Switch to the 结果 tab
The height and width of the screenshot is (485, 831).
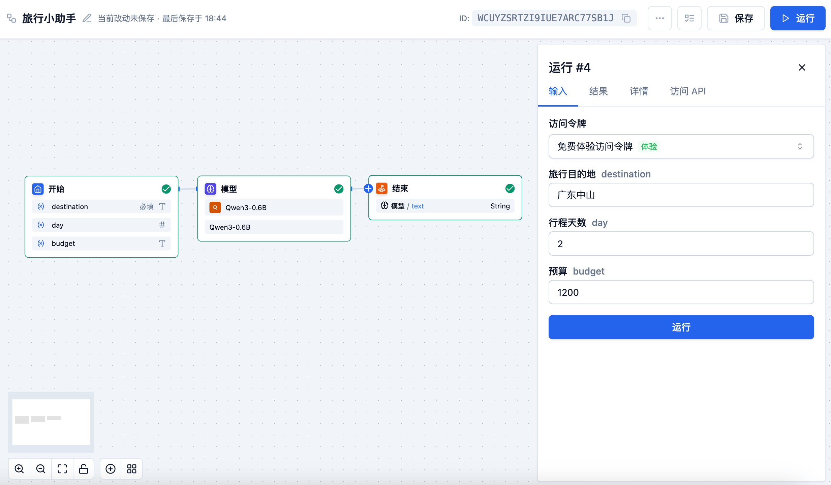pyautogui.click(x=598, y=91)
